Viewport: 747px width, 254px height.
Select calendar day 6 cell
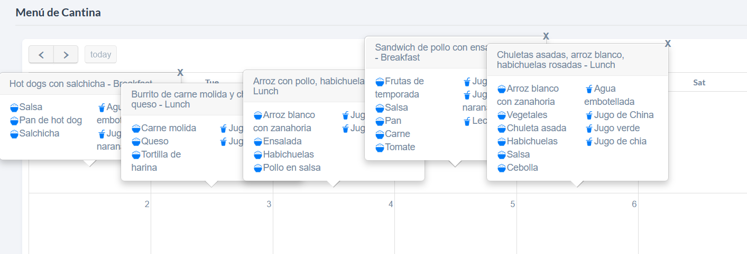pyautogui.click(x=577, y=221)
